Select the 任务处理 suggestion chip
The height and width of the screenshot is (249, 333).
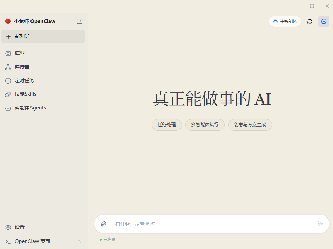click(166, 125)
